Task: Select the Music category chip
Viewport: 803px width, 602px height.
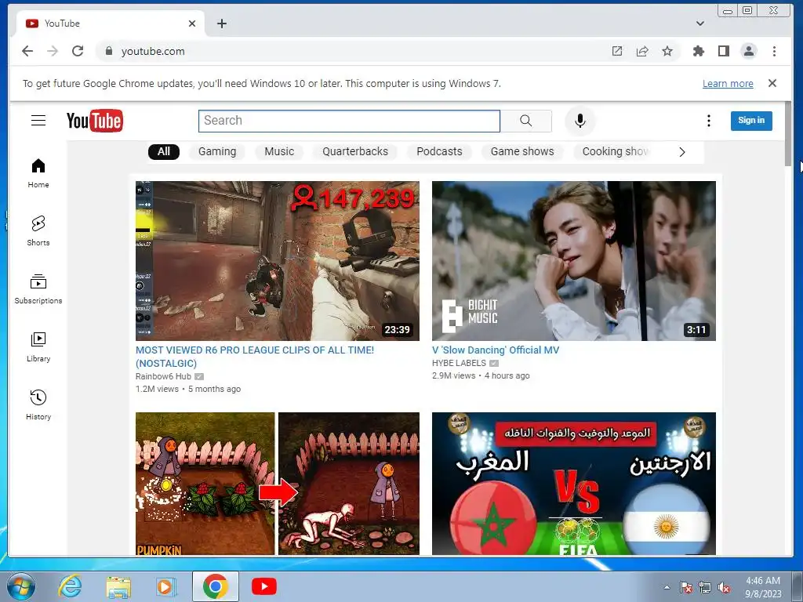Action: (279, 151)
